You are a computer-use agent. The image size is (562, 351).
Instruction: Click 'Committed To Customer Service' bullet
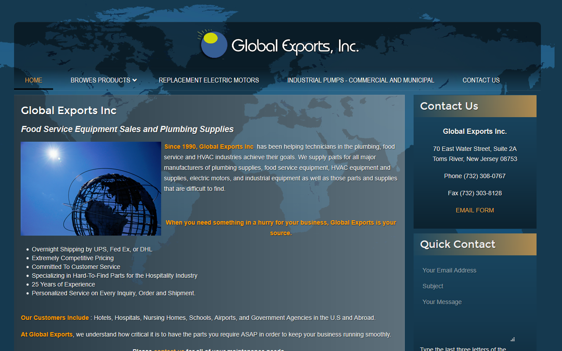pos(76,267)
